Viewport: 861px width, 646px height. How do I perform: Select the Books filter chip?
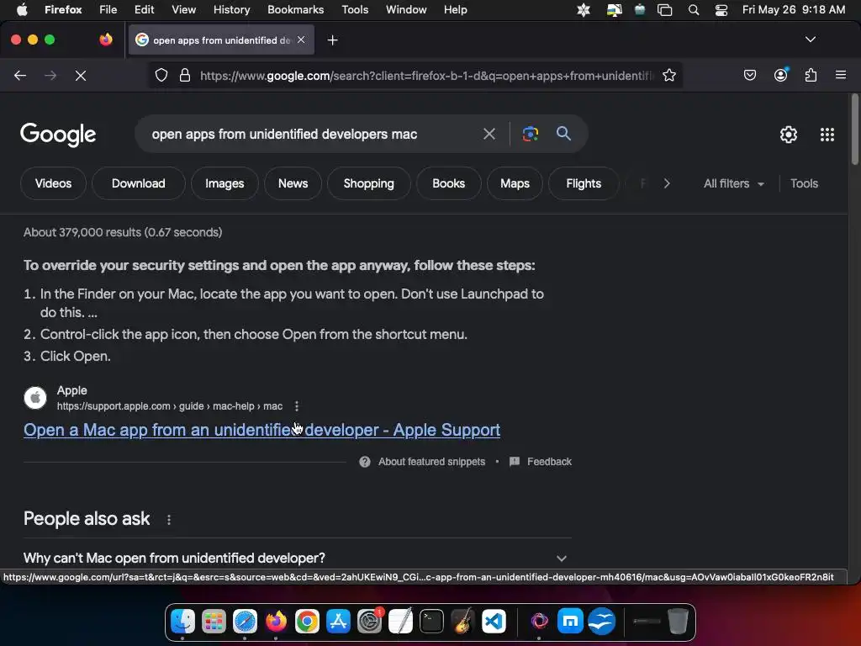tap(449, 183)
